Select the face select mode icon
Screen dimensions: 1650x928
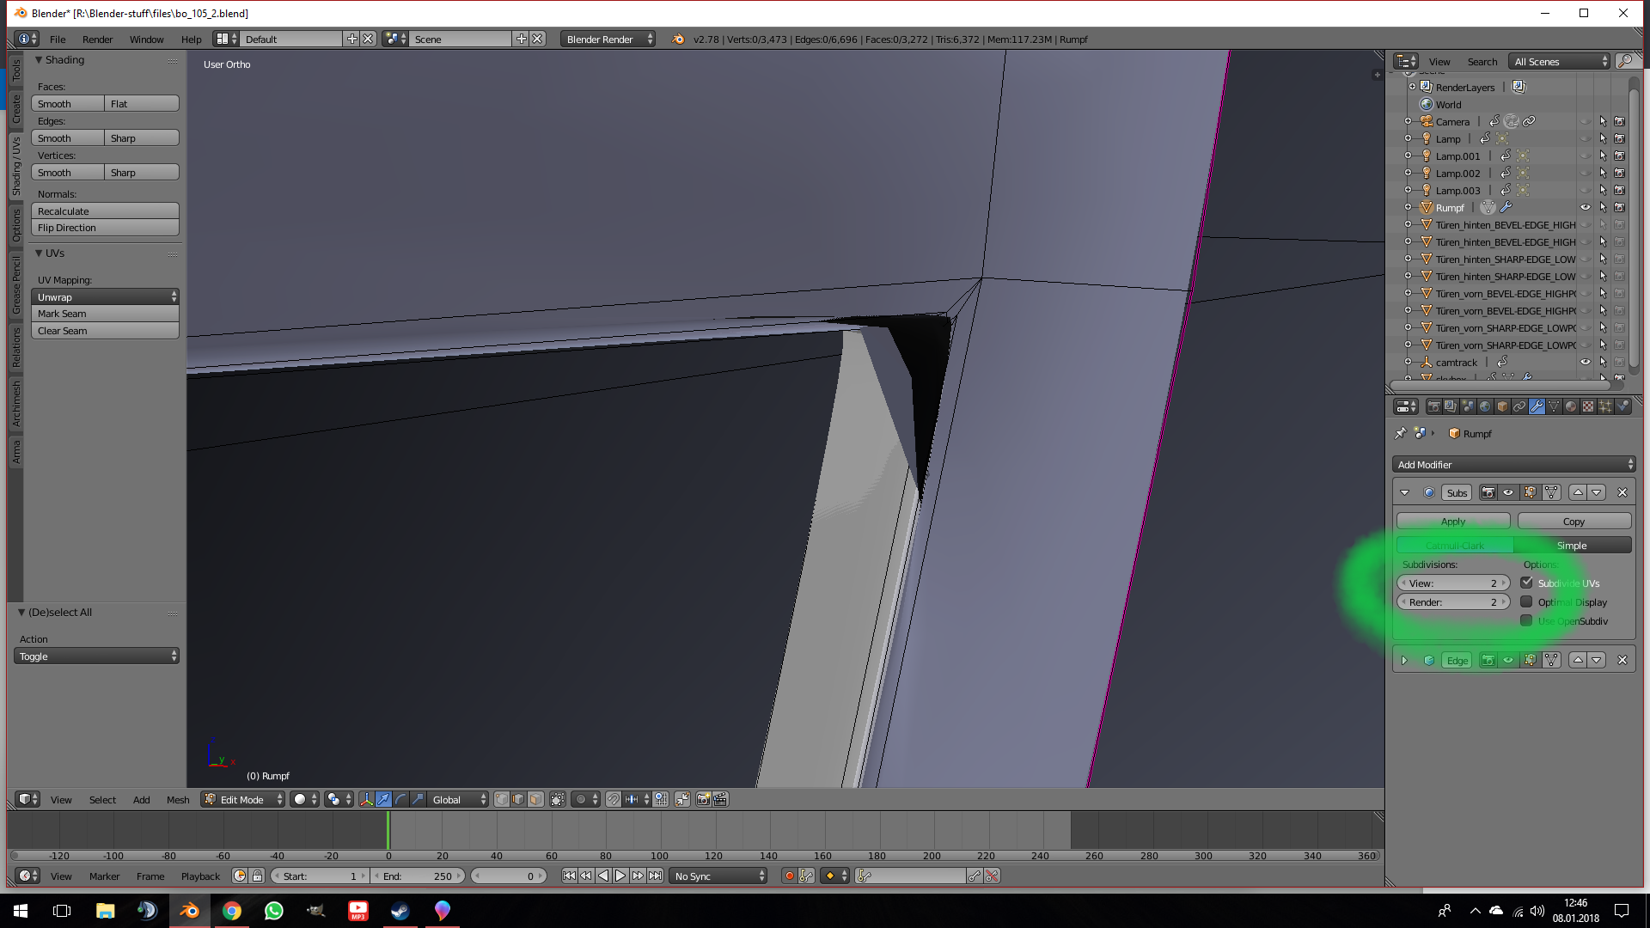point(535,799)
